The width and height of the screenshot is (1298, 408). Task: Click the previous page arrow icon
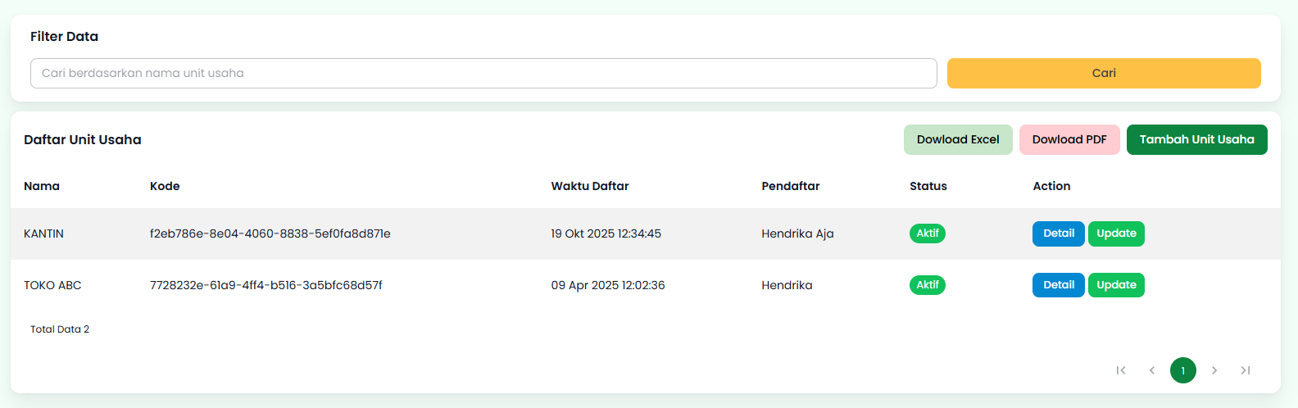[x=1152, y=370]
